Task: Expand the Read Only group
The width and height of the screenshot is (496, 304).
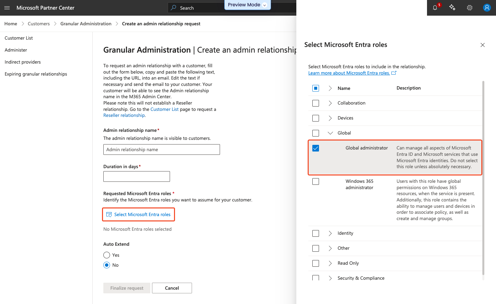Action: (x=330, y=263)
